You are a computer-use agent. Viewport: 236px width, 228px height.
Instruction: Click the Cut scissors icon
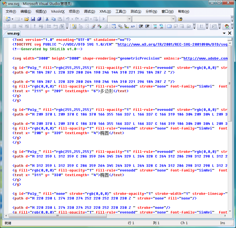pyautogui.click(x=47, y=19)
